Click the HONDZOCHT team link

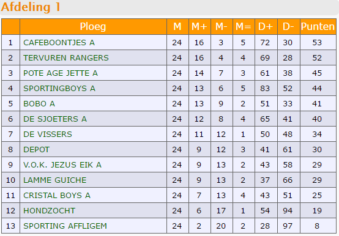pos(50,211)
